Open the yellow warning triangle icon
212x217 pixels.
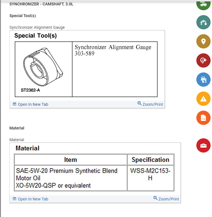[203, 99]
